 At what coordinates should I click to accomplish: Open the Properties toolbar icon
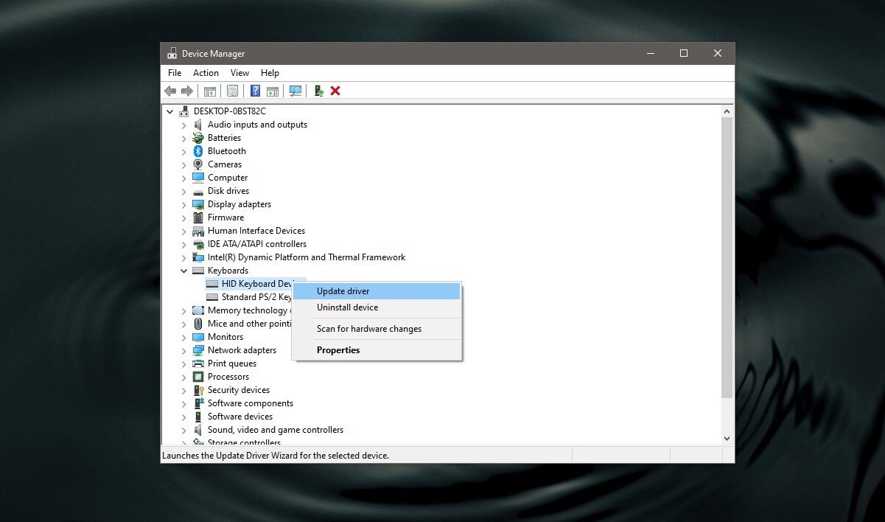tap(232, 90)
